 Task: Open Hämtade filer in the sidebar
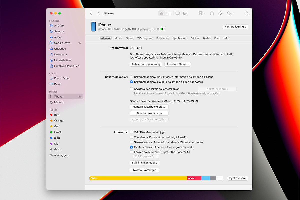[63, 60]
